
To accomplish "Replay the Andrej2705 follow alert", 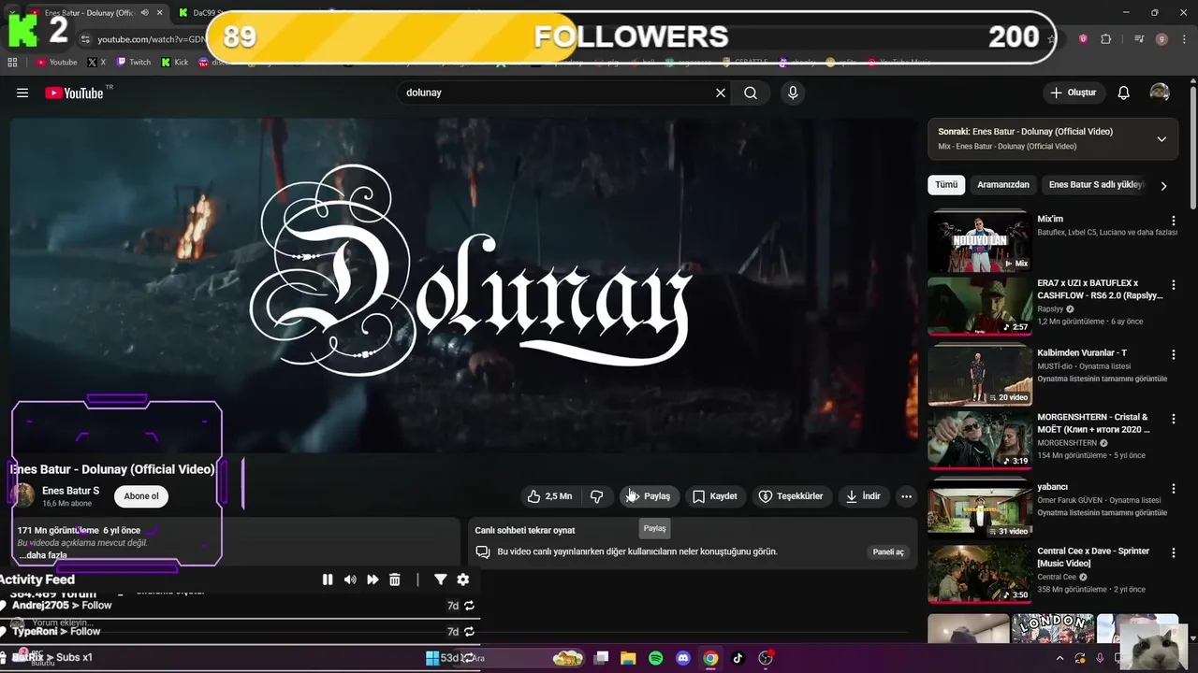I will point(469,606).
